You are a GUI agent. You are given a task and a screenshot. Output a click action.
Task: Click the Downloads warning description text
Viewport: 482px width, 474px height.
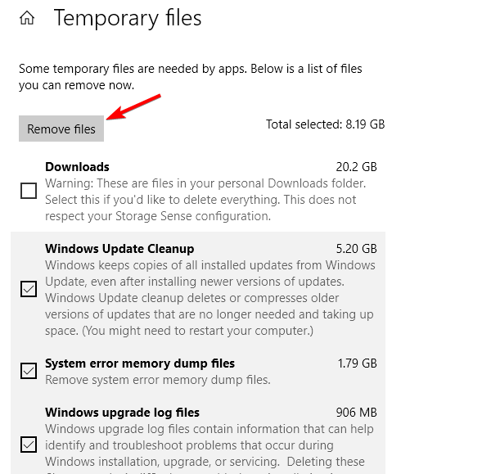tap(205, 200)
